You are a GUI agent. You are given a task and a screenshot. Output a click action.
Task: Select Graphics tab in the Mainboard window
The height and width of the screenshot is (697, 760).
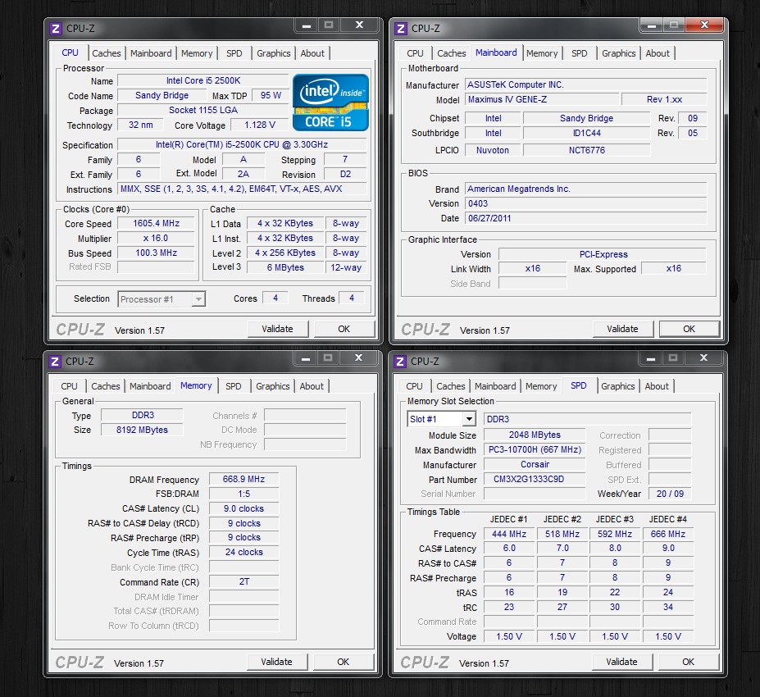click(618, 53)
